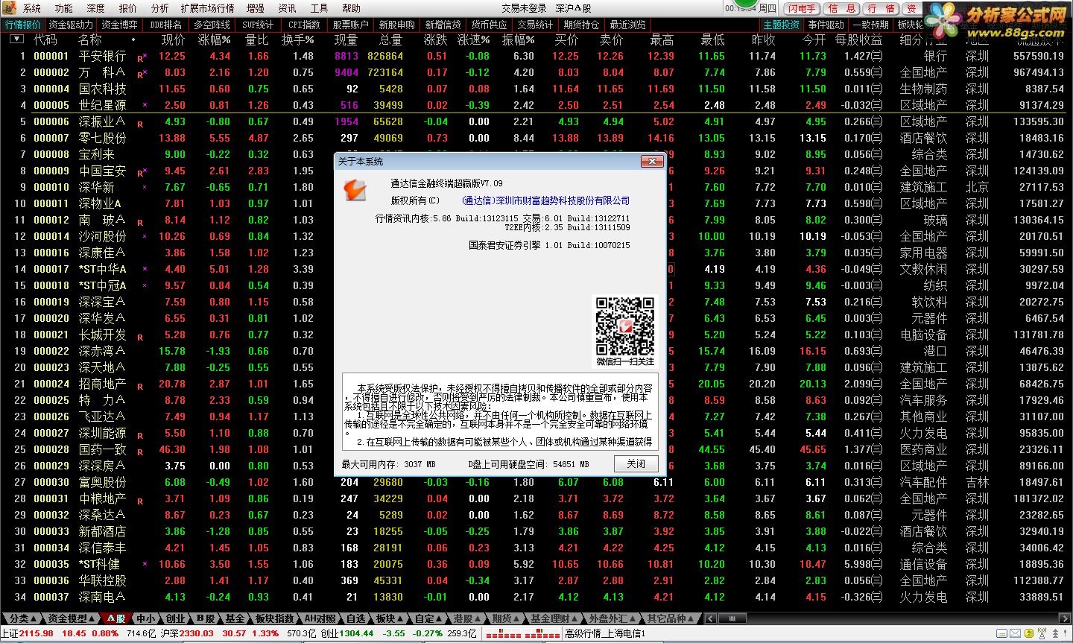The image size is (1073, 643).
Task: Select the 富奥股份 stock name
Action: [102, 482]
